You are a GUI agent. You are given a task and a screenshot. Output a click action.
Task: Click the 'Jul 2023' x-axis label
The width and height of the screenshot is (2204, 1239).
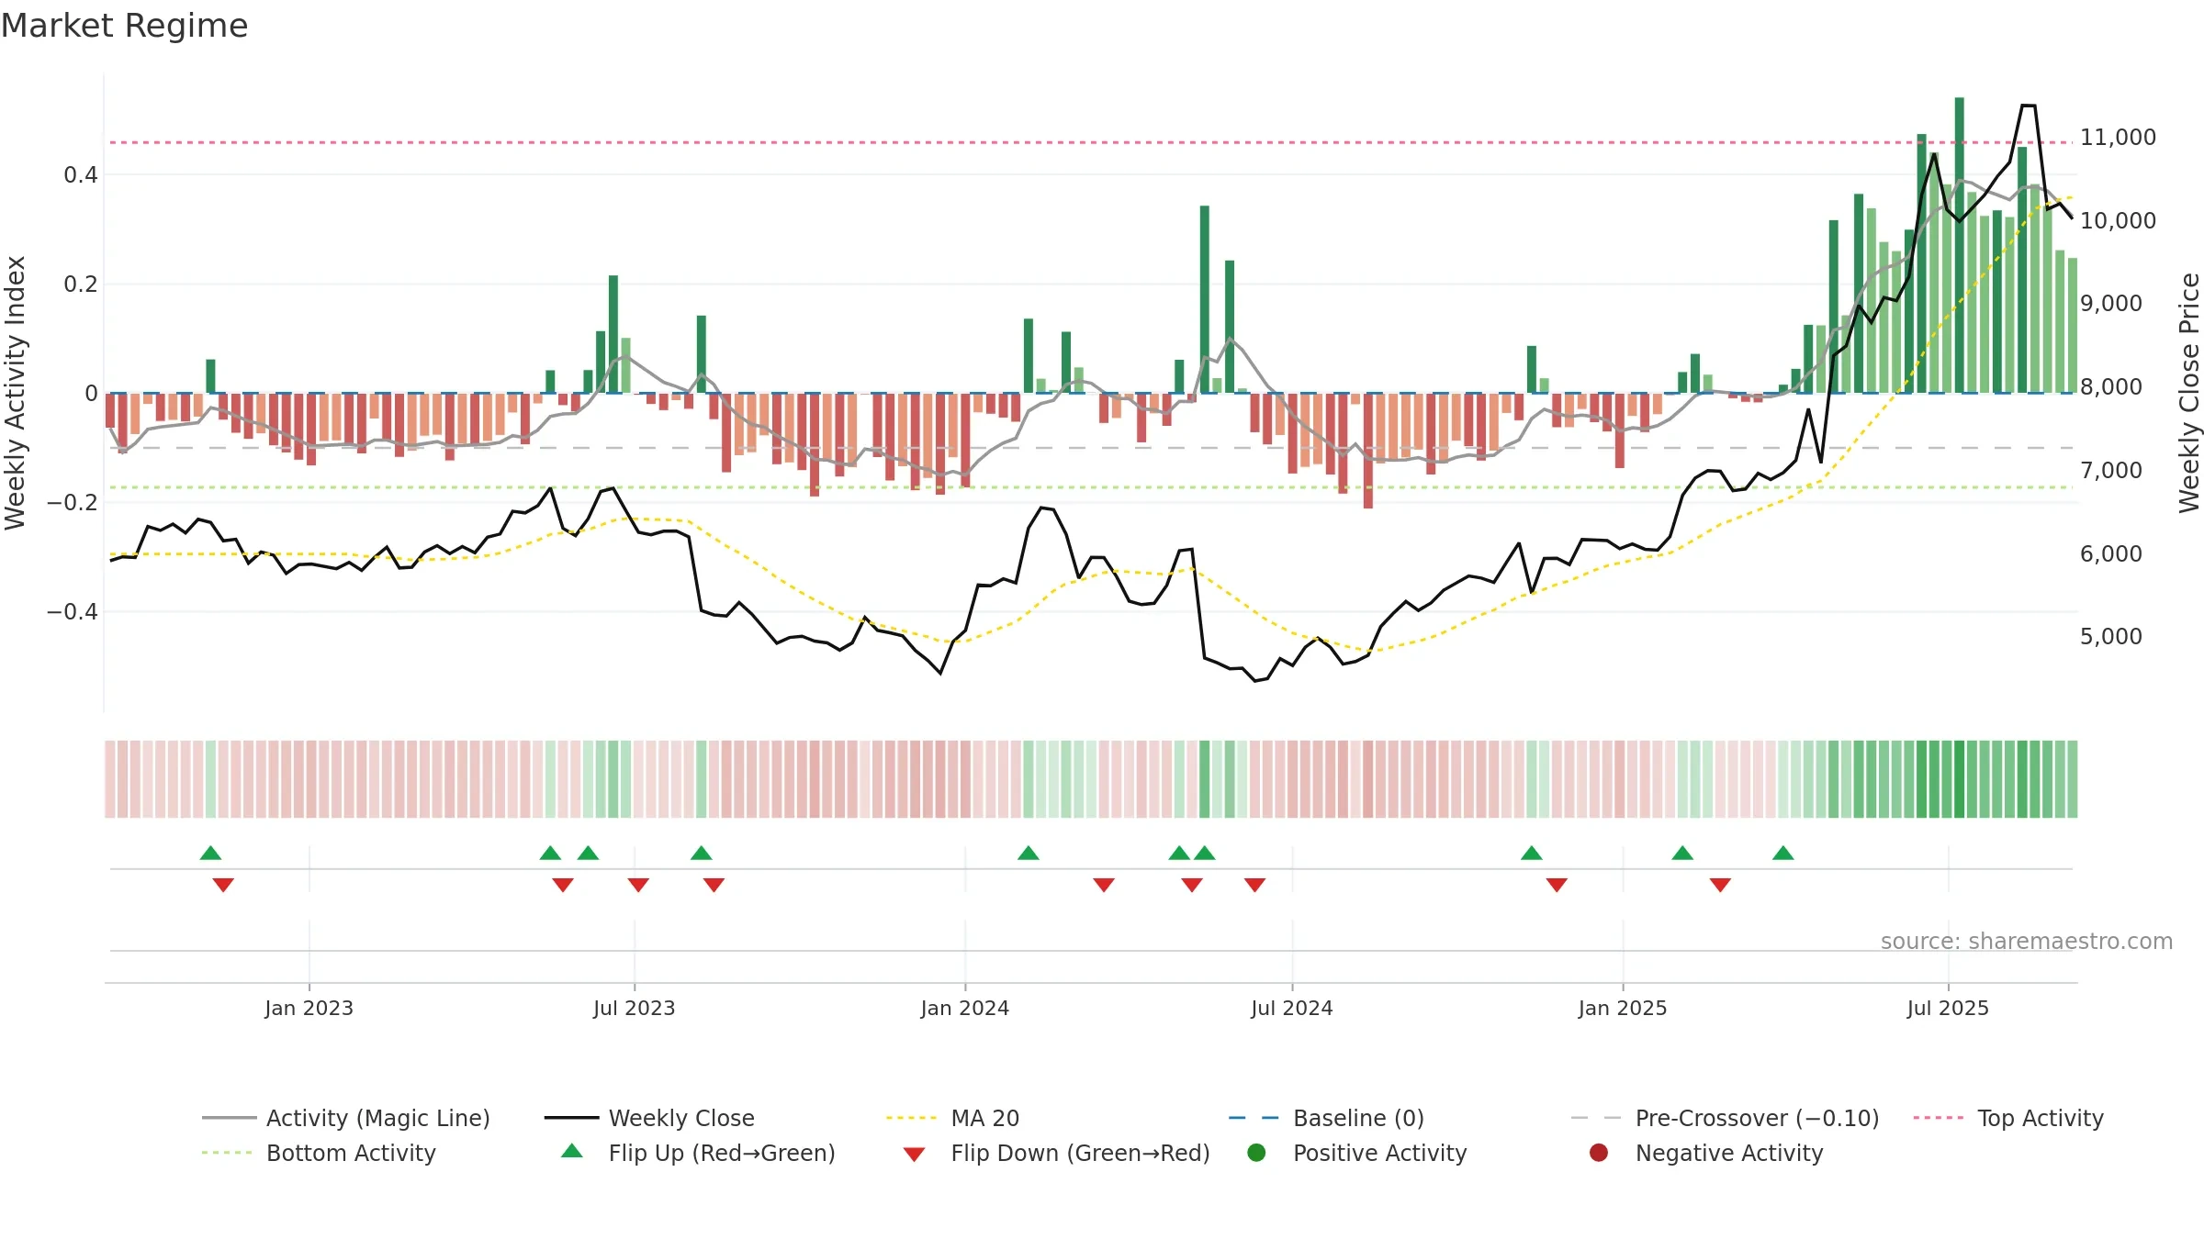click(634, 1008)
